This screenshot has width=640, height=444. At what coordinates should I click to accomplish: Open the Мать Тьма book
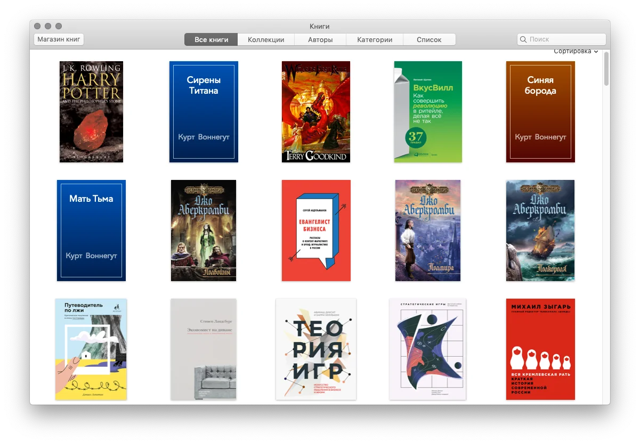click(x=91, y=231)
